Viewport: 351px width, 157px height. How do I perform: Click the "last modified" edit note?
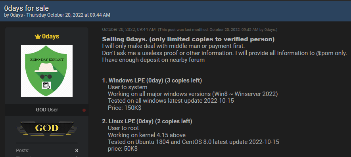point(218,29)
